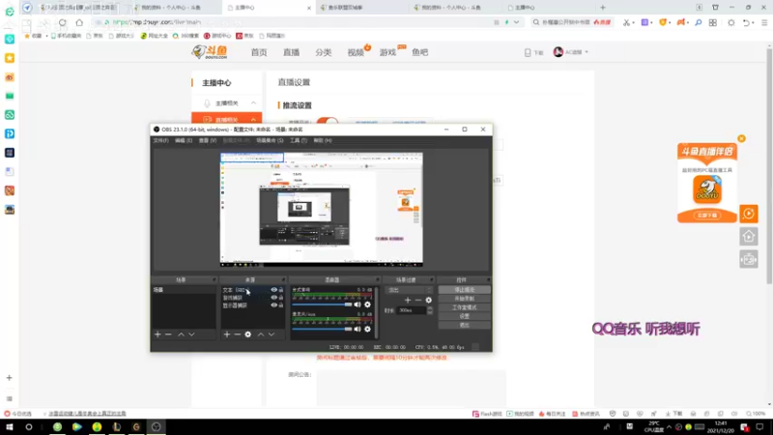Image resolution: width=773 pixels, height=435 pixels.
Task: Click 停止推流 button in OBS controls
Action: (464, 290)
